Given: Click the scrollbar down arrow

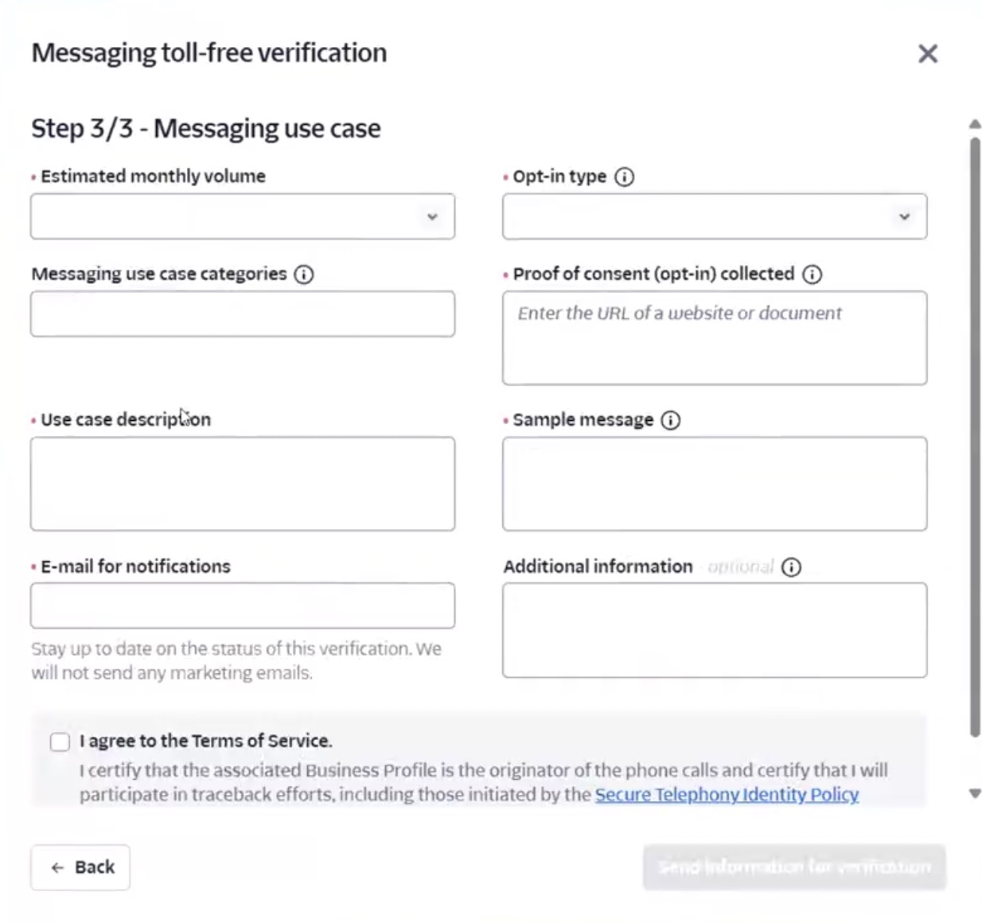Looking at the screenshot, I should point(975,793).
